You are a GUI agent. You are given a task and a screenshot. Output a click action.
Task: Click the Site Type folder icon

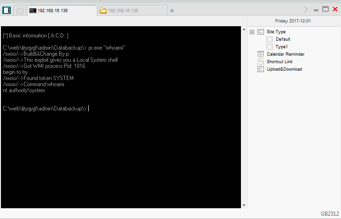261,32
